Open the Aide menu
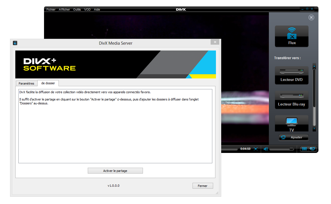Screen dimensions: 331x204 click(97, 9)
